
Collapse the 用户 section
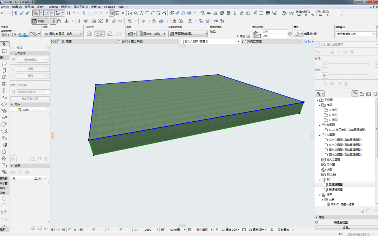[12, 104]
